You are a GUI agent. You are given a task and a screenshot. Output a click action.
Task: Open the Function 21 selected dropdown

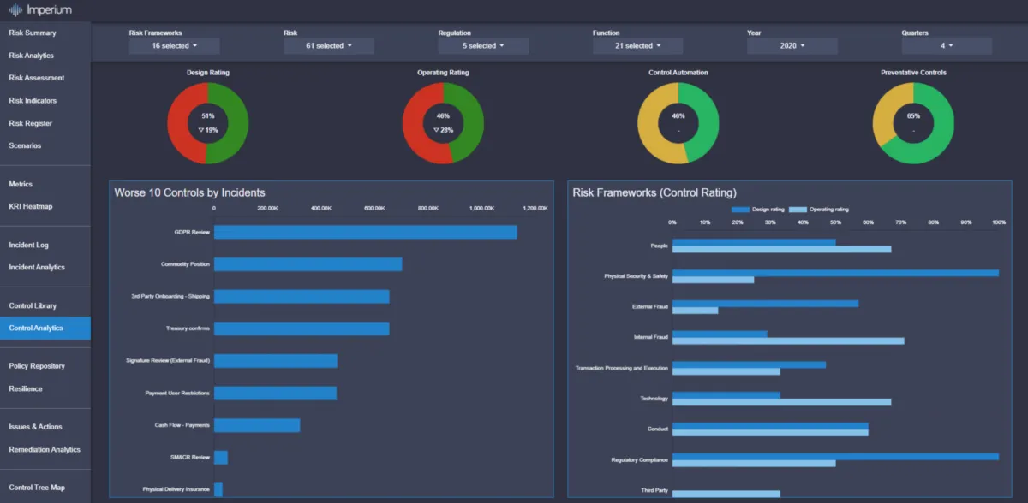click(x=637, y=46)
